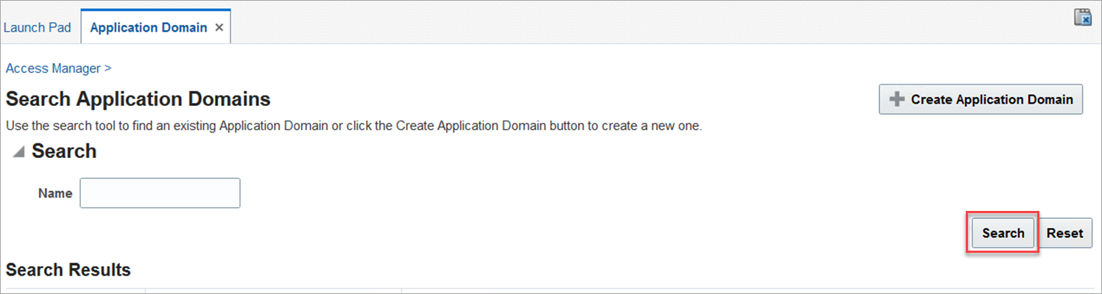This screenshot has width=1102, height=294.
Task: Click the Reset button
Action: 1064,233
